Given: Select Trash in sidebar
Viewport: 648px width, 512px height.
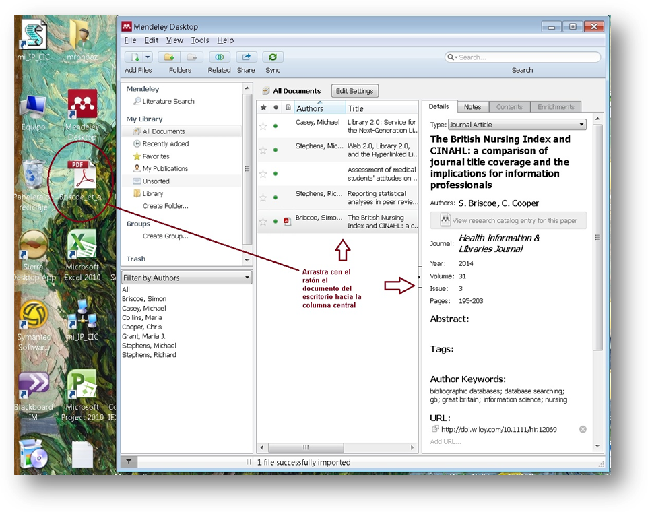Looking at the screenshot, I should click(136, 259).
